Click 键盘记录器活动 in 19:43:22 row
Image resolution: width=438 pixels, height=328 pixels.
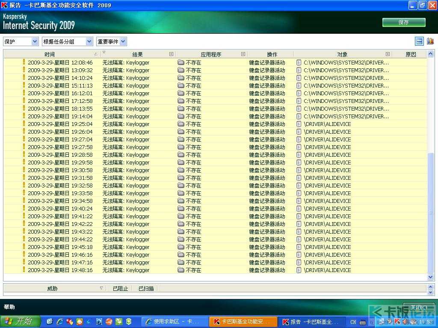267,231
